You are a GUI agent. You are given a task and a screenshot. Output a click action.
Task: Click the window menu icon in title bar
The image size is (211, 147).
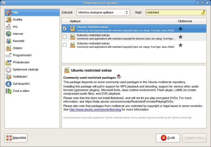4,3
